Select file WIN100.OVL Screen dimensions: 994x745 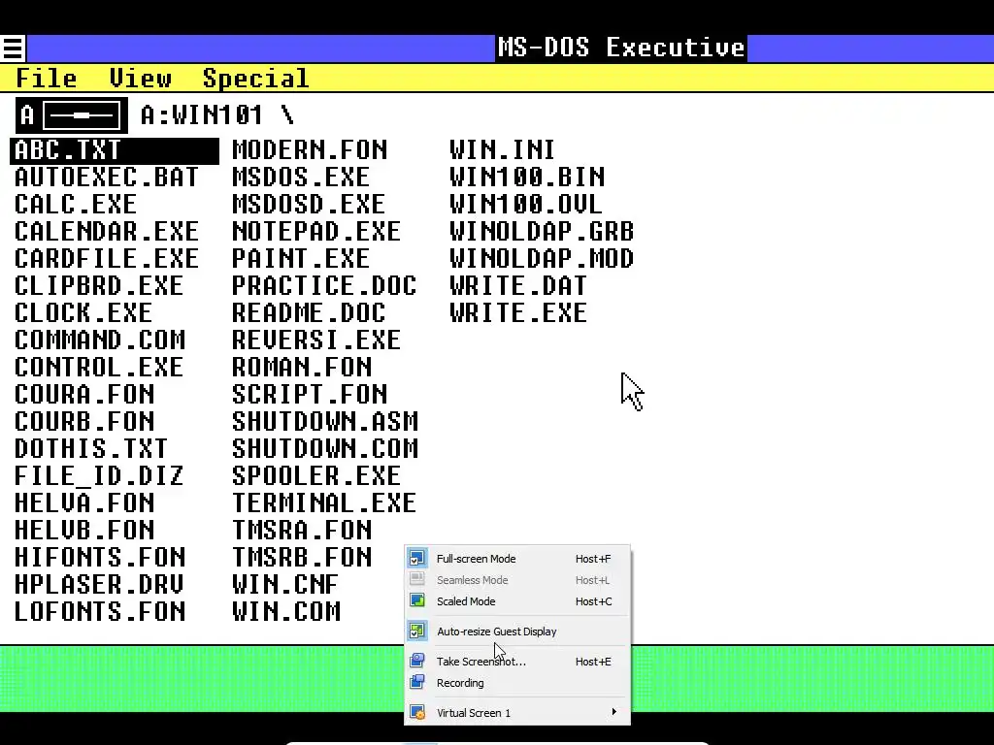coord(525,205)
